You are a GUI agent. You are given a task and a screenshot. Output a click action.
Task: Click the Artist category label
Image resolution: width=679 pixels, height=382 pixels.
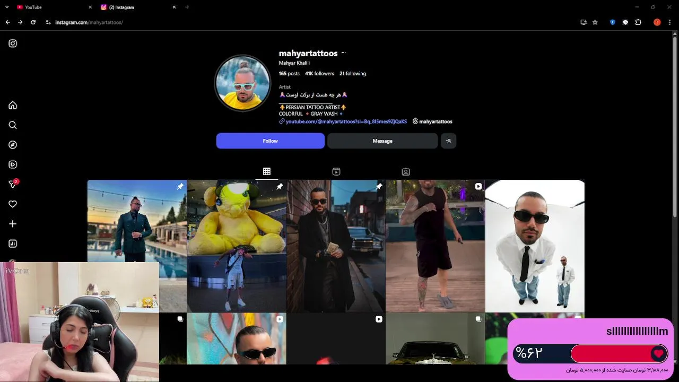pyautogui.click(x=285, y=87)
